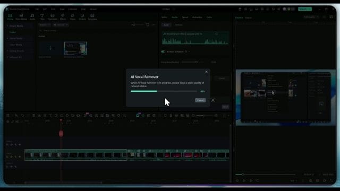The image size is (340, 191).
Task: Select Cloud Media in the sidebar
Action: coord(16,45)
